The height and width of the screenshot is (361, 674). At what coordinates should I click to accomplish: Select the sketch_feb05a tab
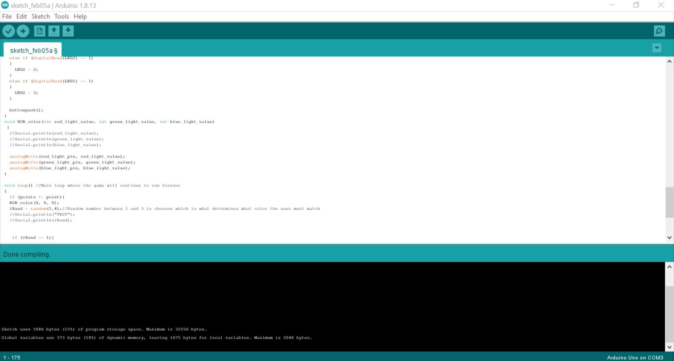33,50
